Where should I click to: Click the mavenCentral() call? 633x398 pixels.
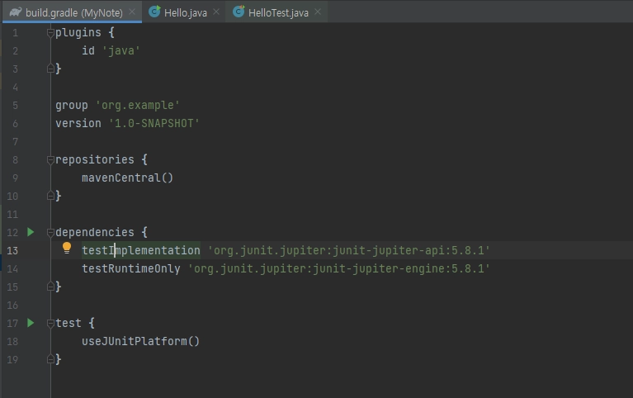pos(128,178)
